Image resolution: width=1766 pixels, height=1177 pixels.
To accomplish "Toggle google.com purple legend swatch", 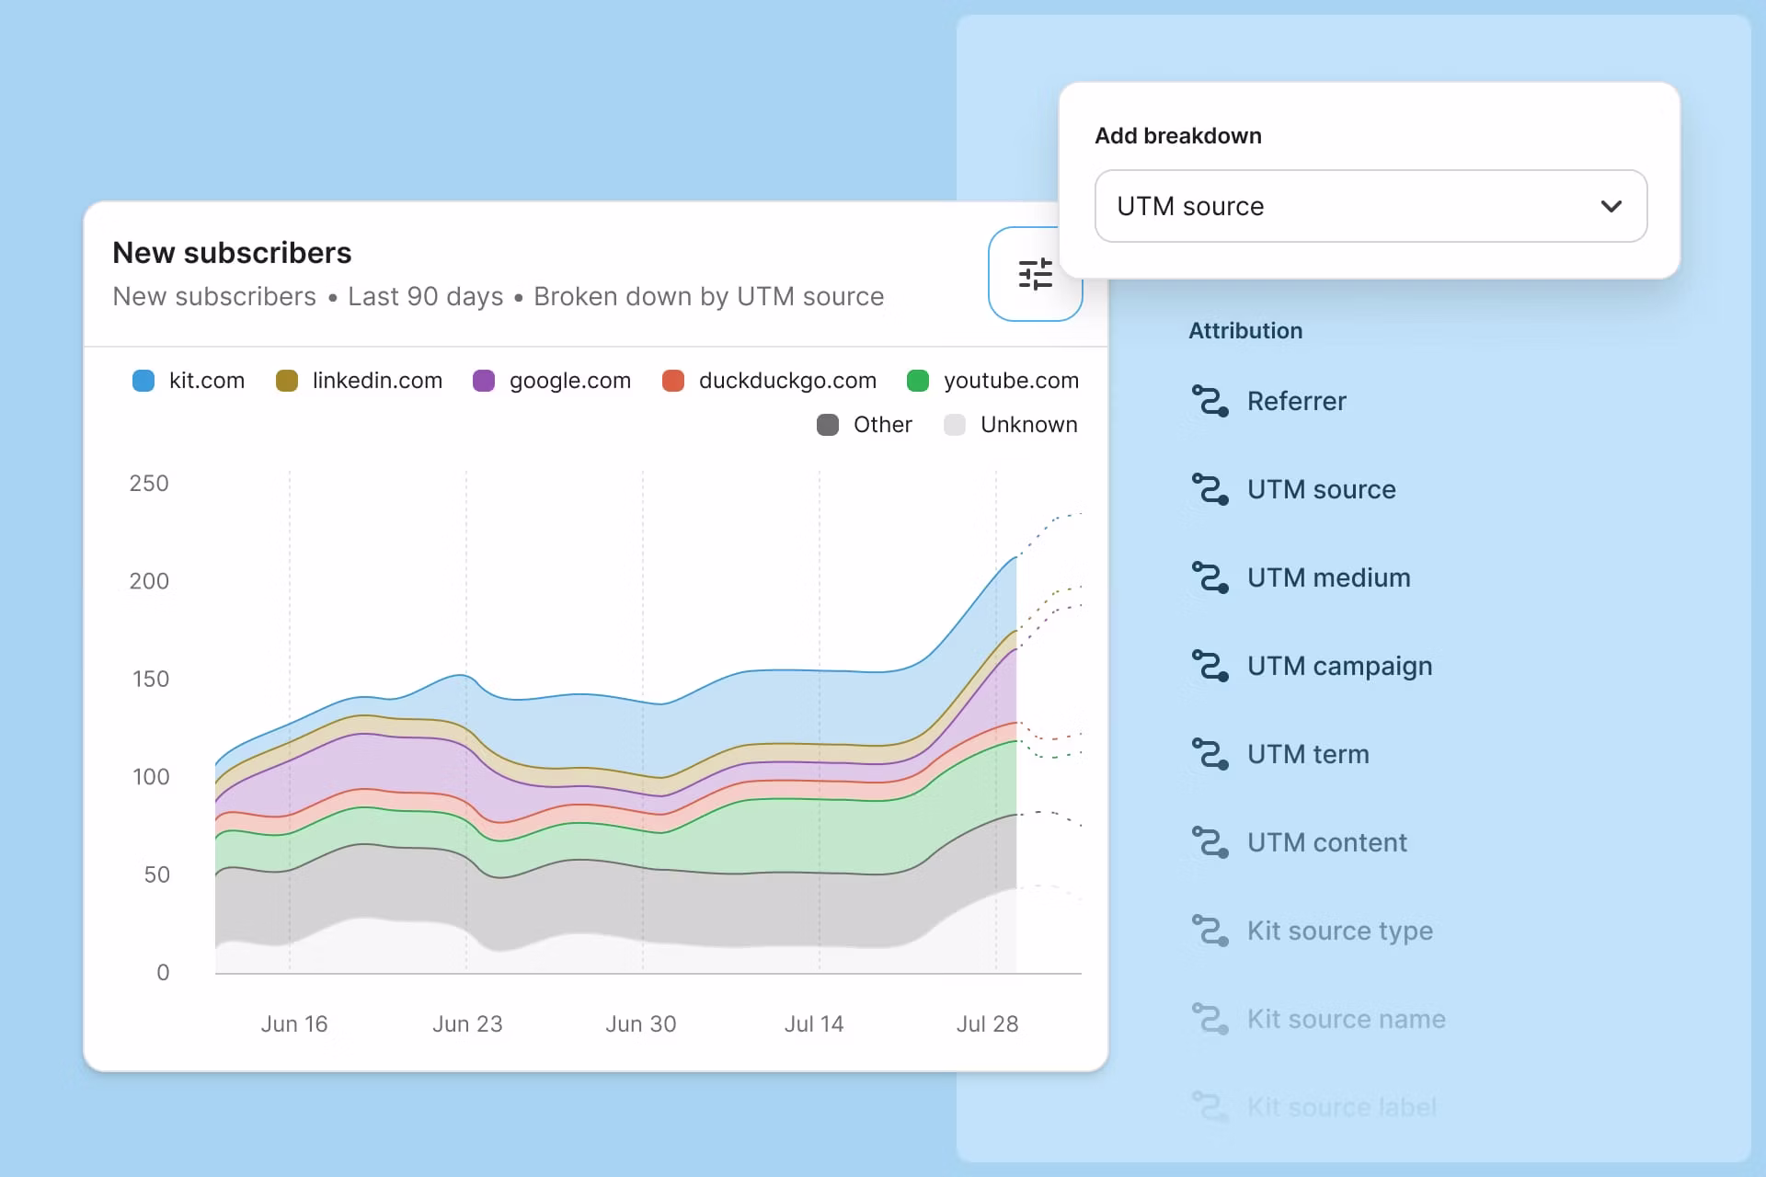I will pyautogui.click(x=484, y=381).
